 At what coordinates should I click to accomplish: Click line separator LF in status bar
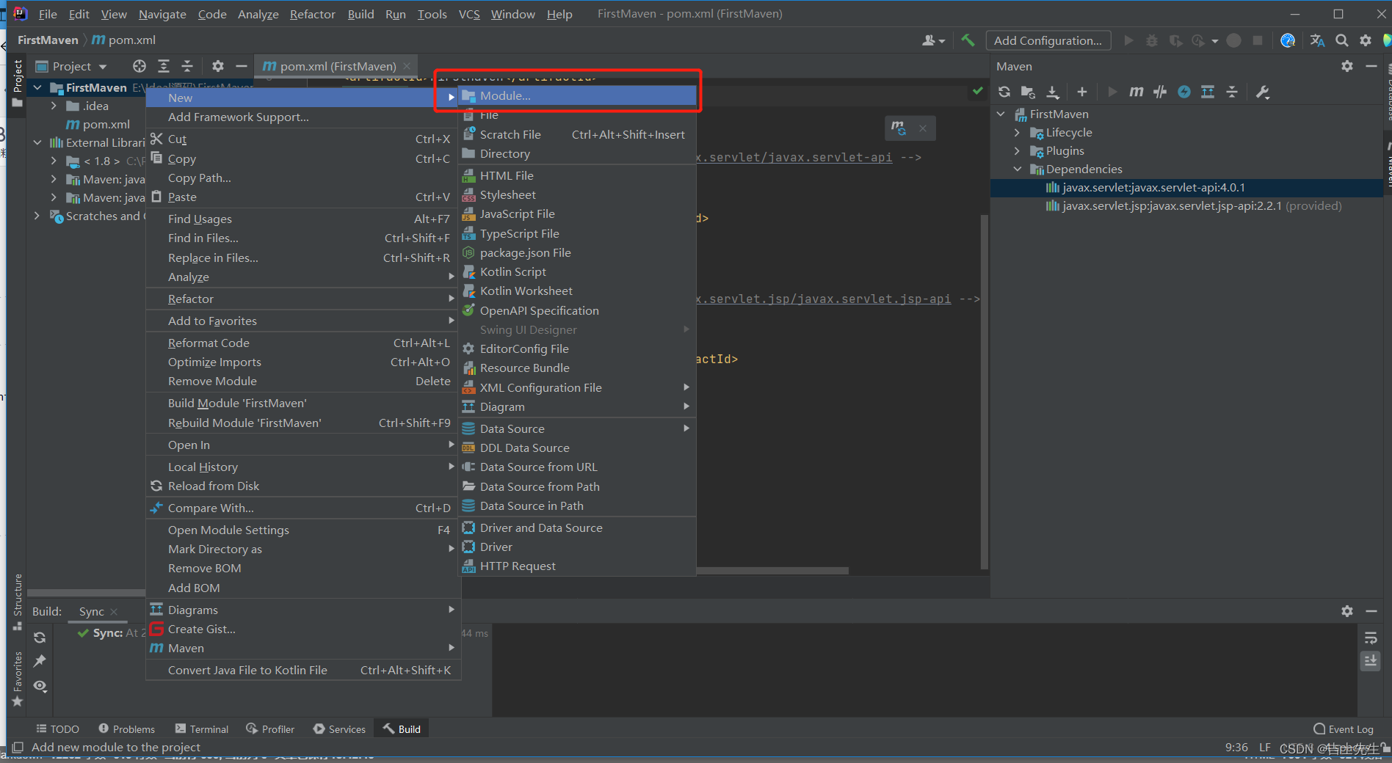(x=1264, y=748)
